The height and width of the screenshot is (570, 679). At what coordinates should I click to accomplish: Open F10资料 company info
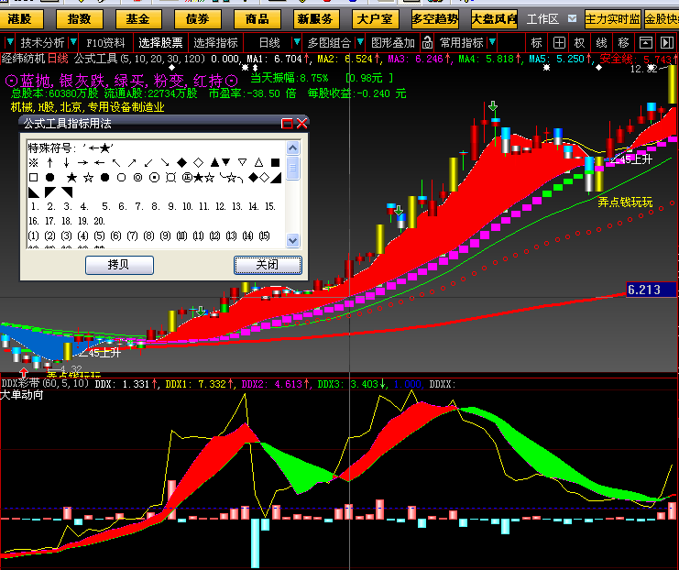pos(105,43)
